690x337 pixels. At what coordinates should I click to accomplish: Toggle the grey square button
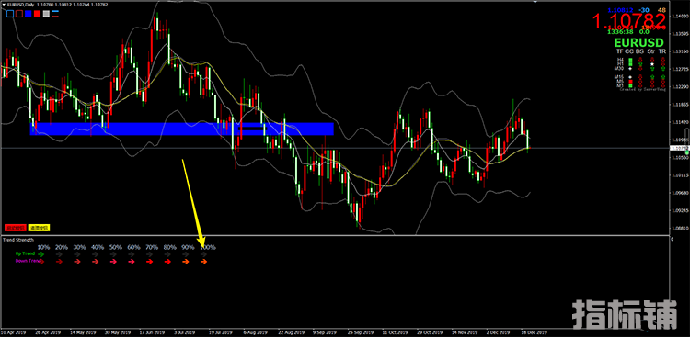tap(46, 14)
